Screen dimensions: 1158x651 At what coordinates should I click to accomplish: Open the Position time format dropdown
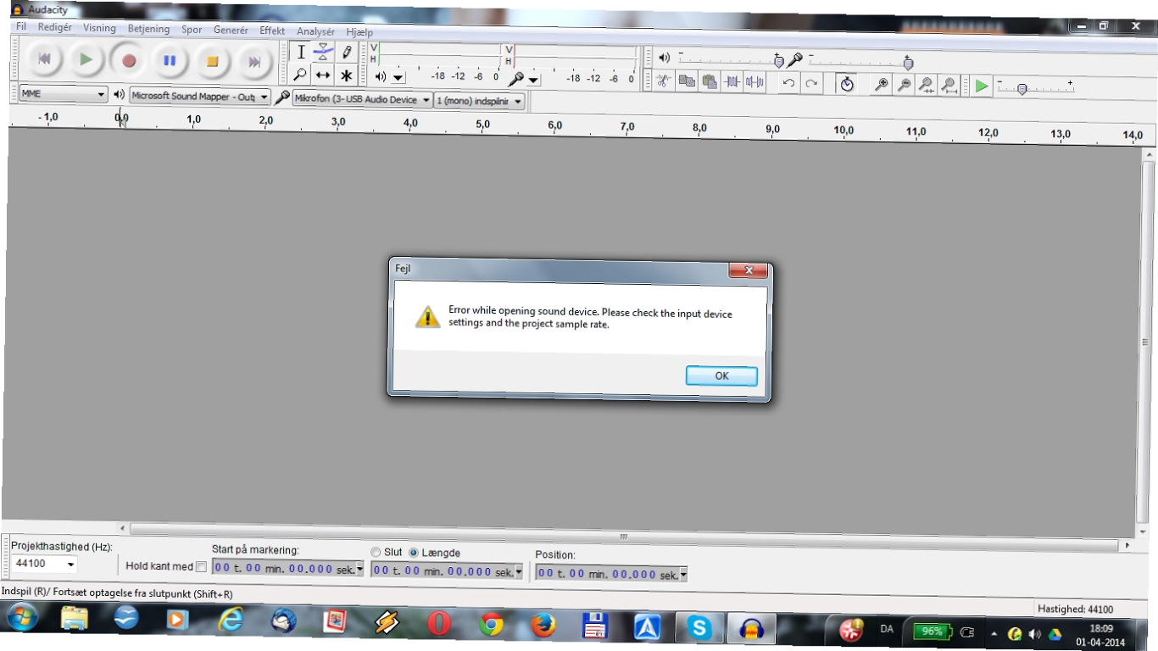click(683, 575)
